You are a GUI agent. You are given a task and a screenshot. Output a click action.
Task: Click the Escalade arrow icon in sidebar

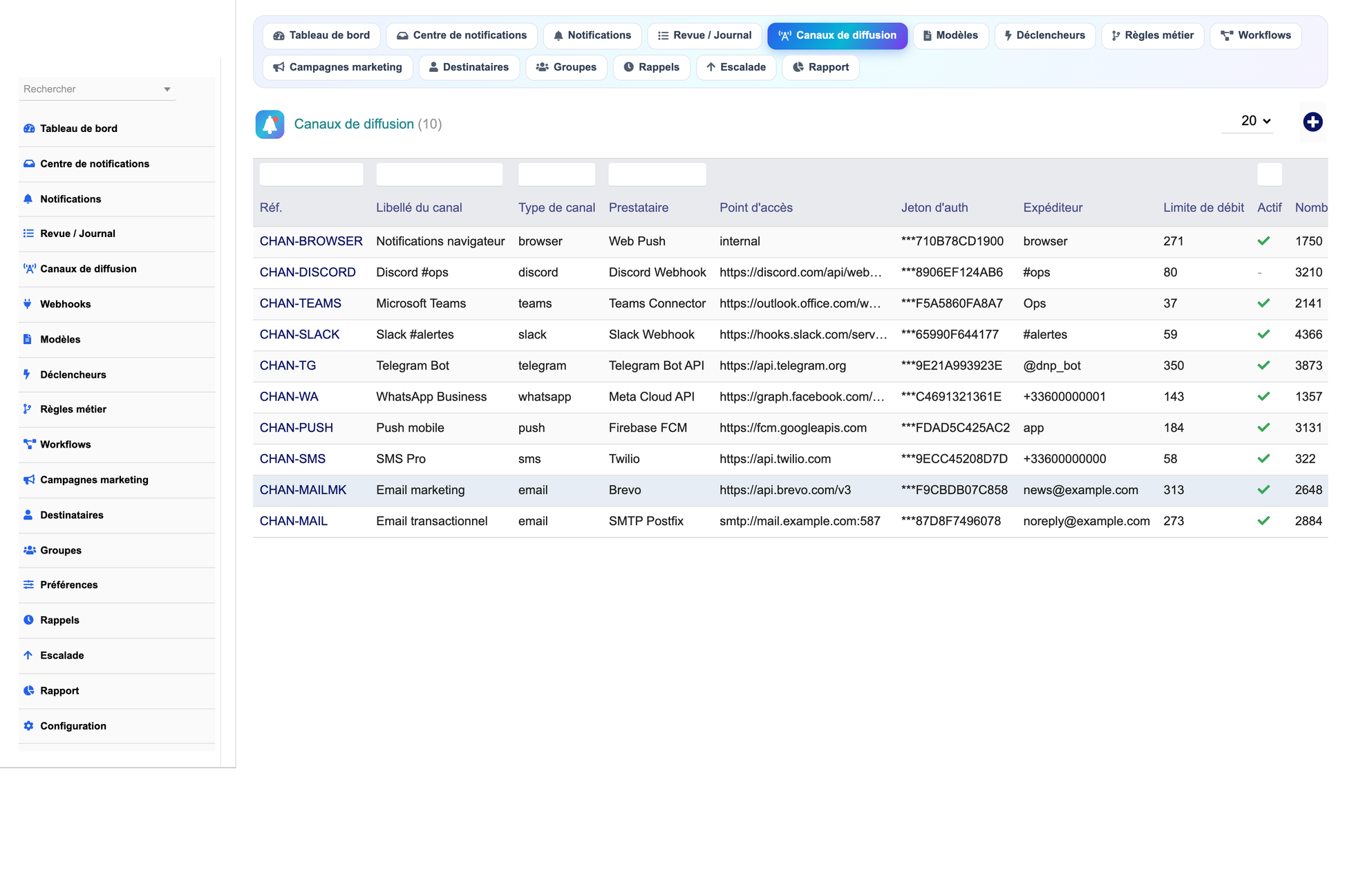pos(28,655)
